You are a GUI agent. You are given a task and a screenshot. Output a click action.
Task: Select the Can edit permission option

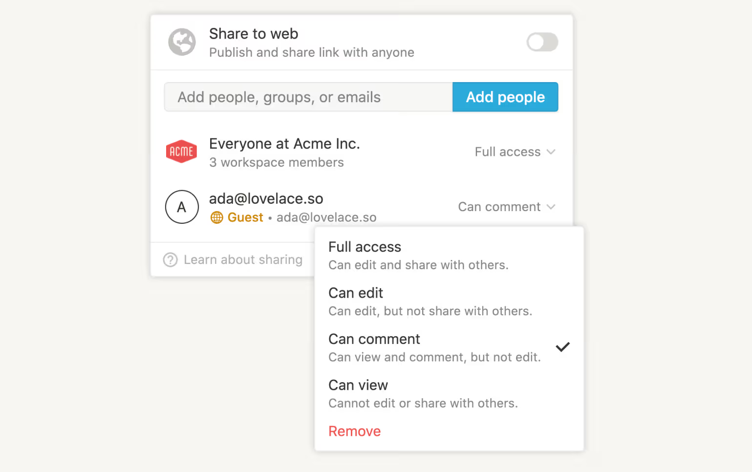pyautogui.click(x=356, y=293)
